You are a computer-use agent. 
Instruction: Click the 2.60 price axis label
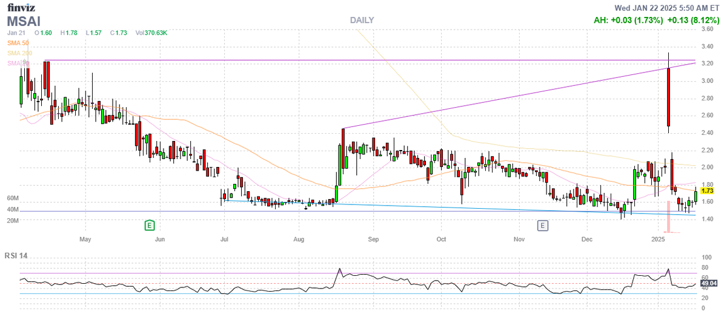[707, 116]
